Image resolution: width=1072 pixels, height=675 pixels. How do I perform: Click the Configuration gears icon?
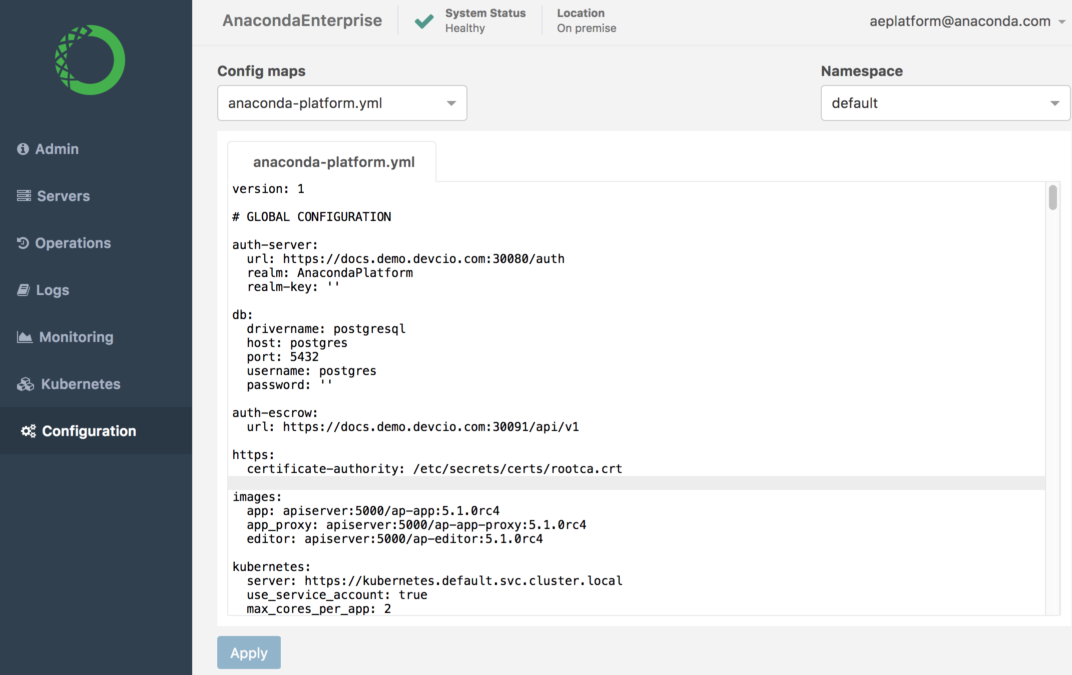point(29,431)
